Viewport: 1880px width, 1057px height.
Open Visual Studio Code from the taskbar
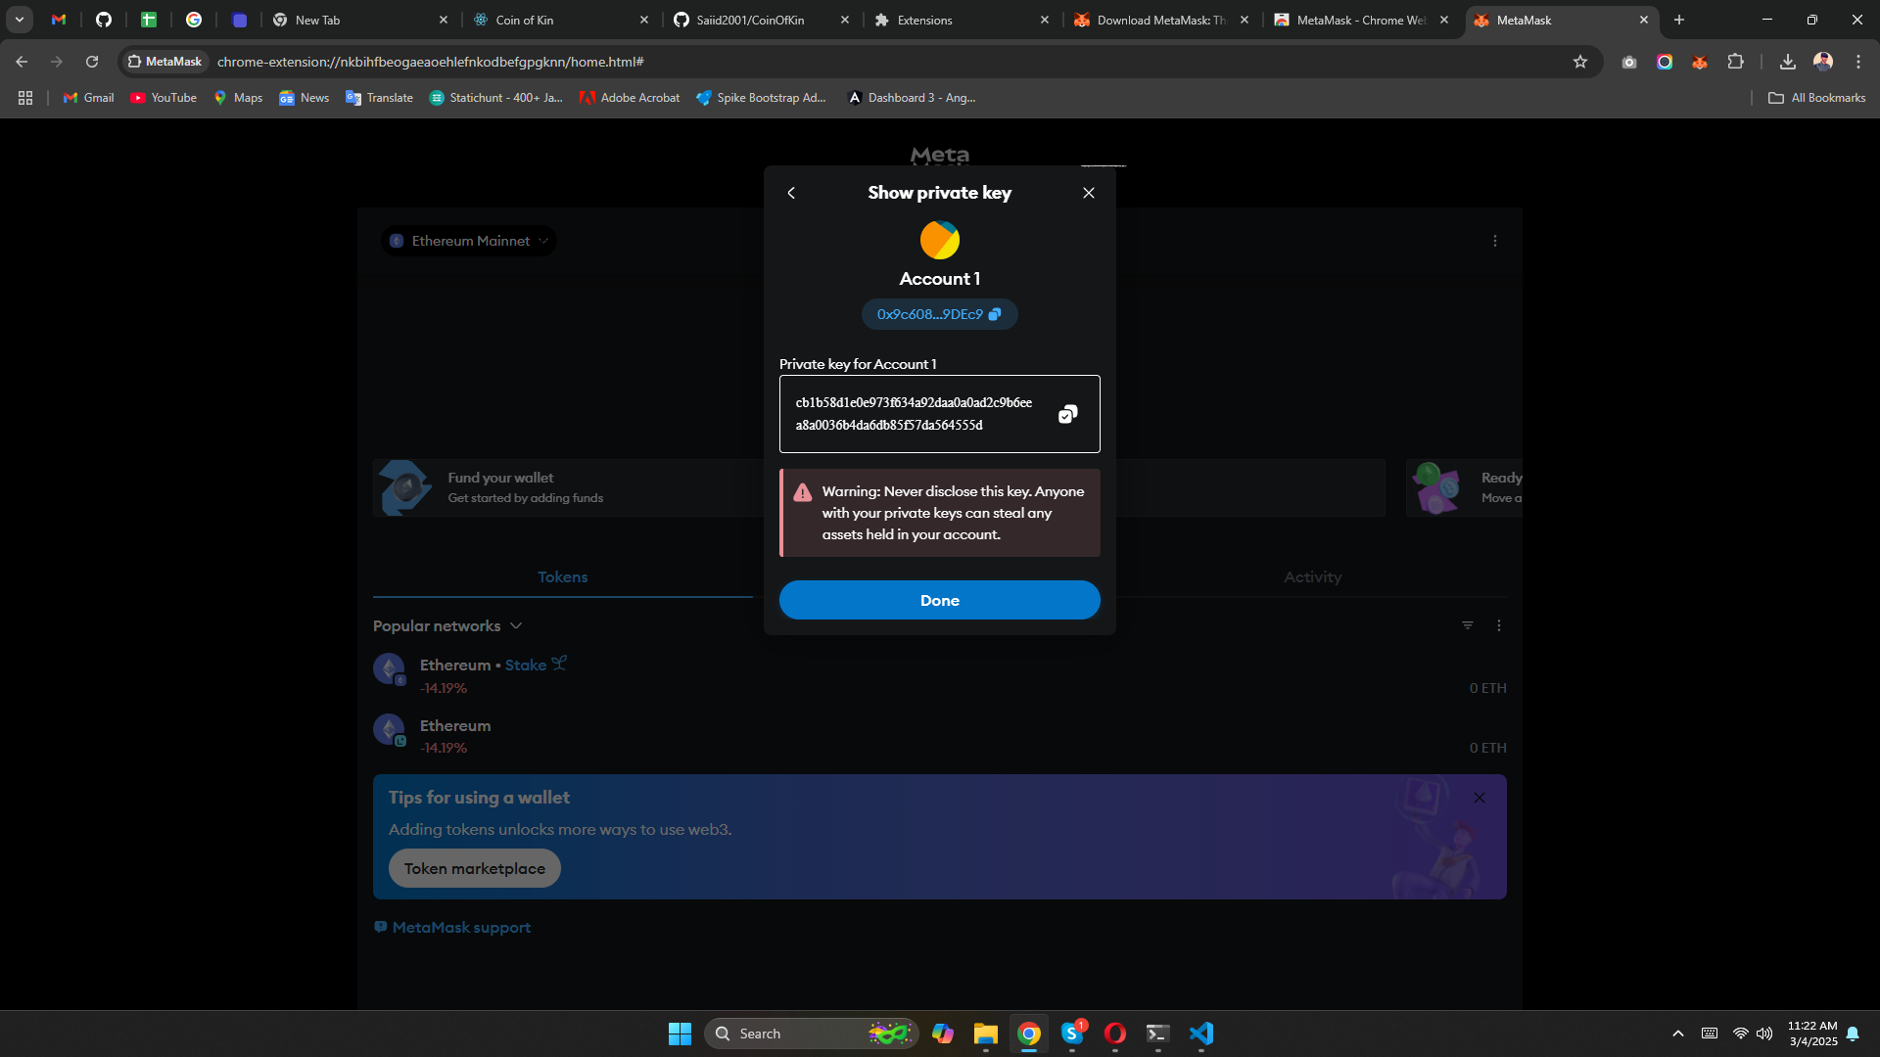click(x=1201, y=1034)
